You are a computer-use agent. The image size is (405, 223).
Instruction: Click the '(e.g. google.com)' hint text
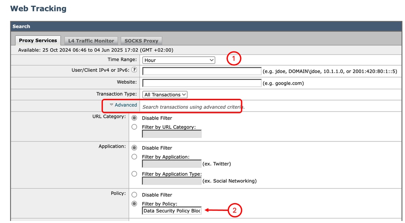283,83
